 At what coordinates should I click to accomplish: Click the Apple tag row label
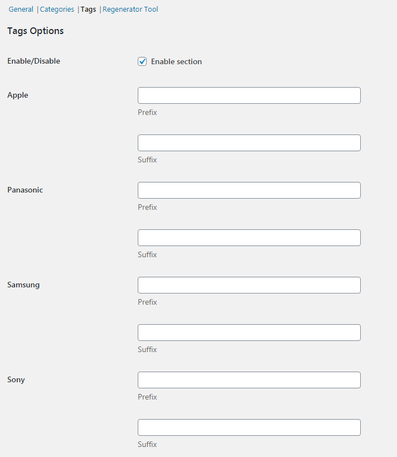18,95
